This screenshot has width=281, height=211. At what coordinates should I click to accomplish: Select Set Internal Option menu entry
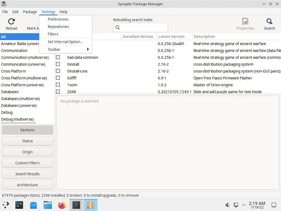tap(66, 42)
